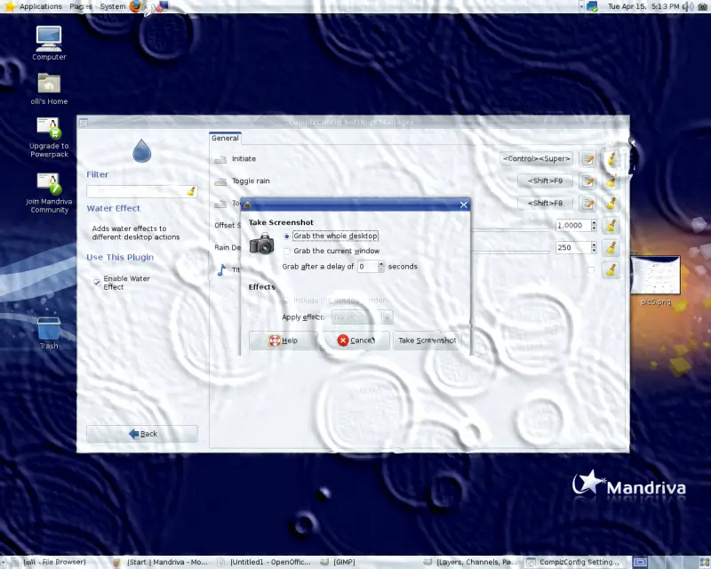
Task: Edit the Shift F8 binding via pencil icon
Action: (587, 204)
